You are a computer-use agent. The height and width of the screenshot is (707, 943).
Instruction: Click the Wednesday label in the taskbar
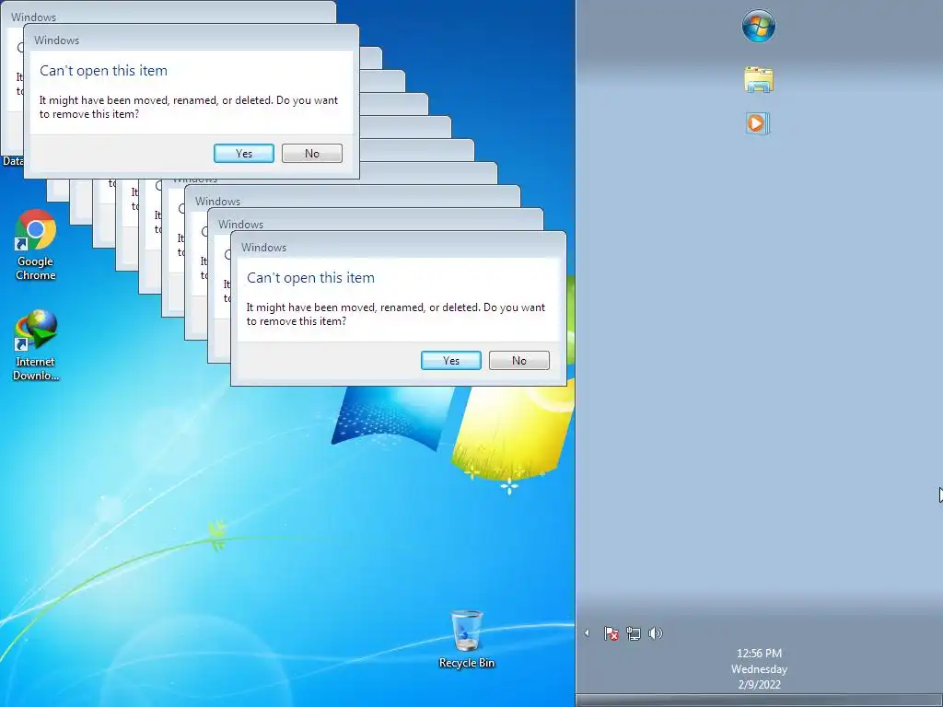[x=759, y=668]
